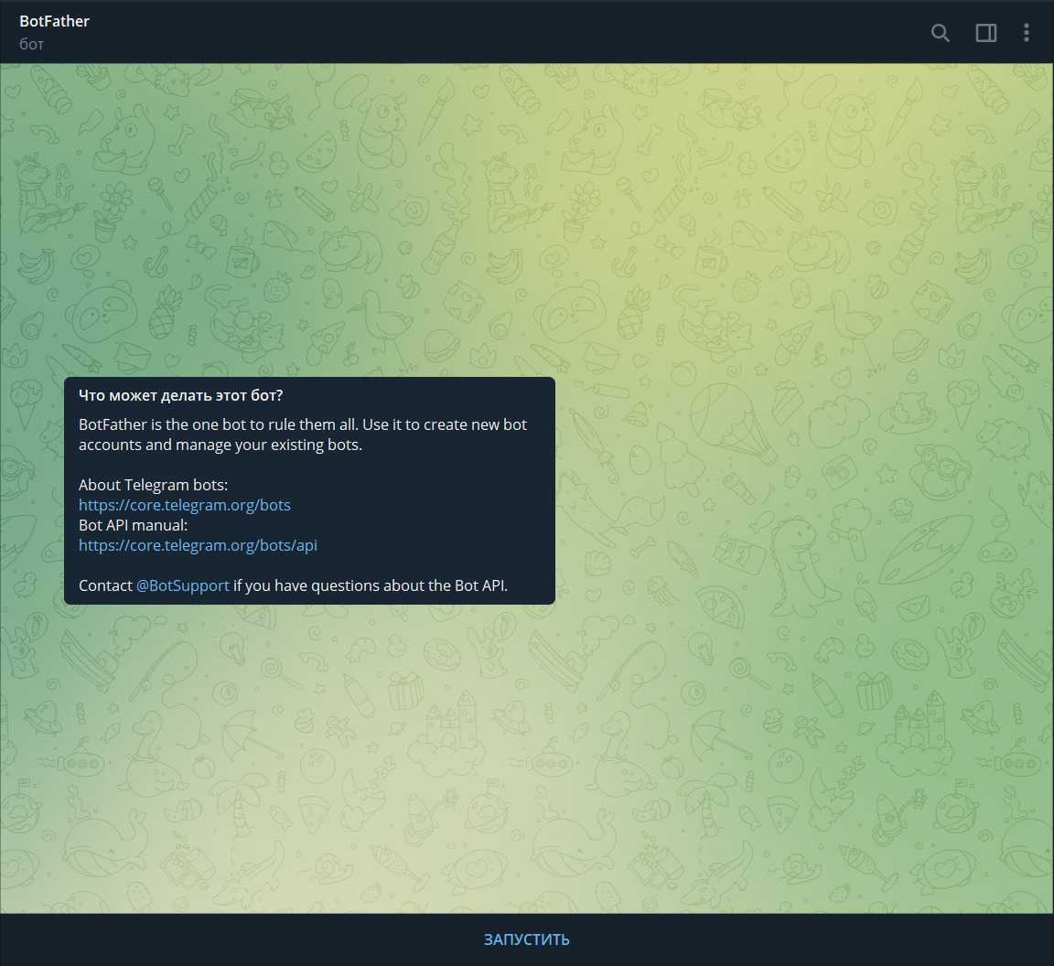This screenshot has width=1054, height=966.
Task: Click the "accounts and manage your existing bots" line
Action: (x=220, y=445)
